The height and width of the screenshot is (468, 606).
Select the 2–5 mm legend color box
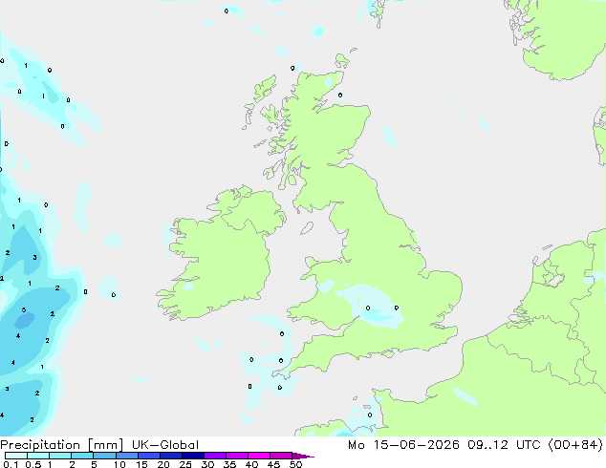(x=82, y=456)
